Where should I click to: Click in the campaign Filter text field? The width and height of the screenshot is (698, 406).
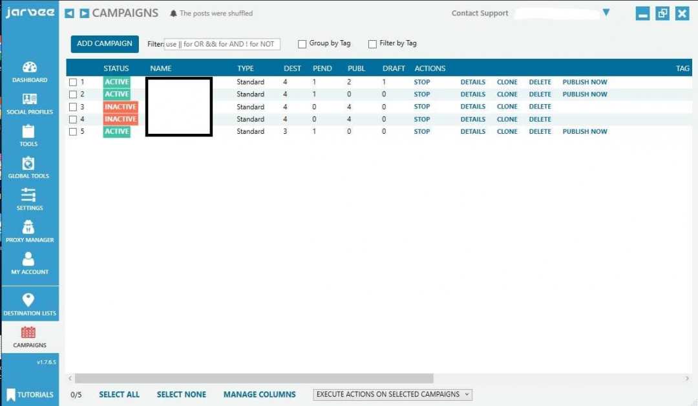click(x=222, y=45)
